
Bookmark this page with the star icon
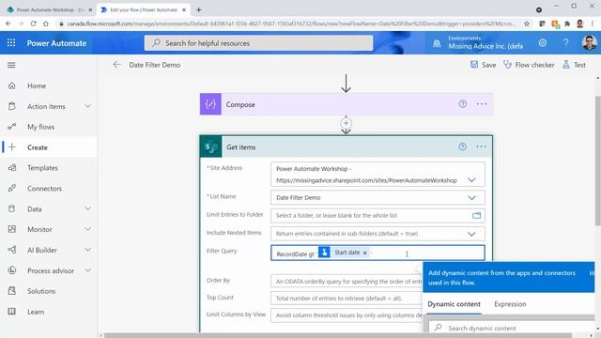pos(527,23)
